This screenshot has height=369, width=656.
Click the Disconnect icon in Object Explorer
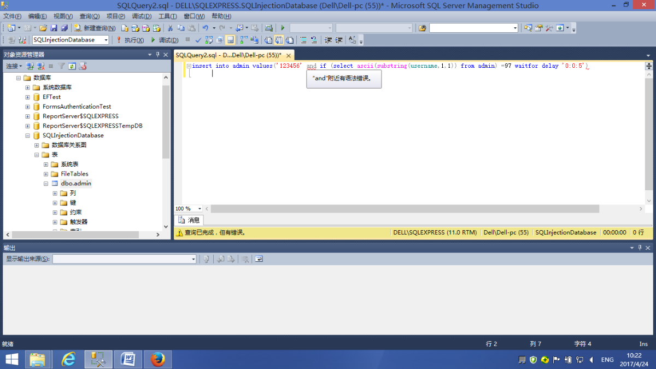click(x=40, y=66)
